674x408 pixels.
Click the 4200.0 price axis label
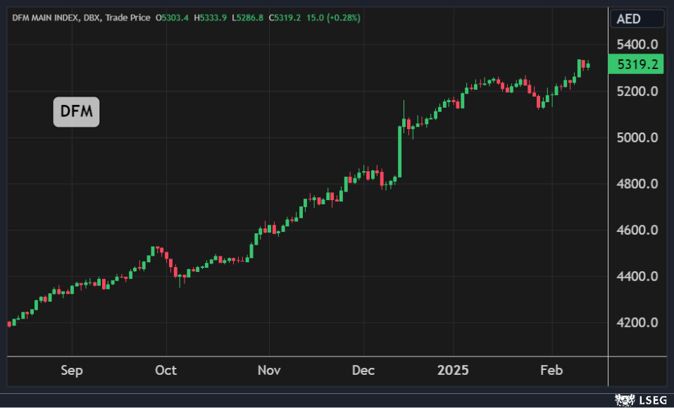637,323
